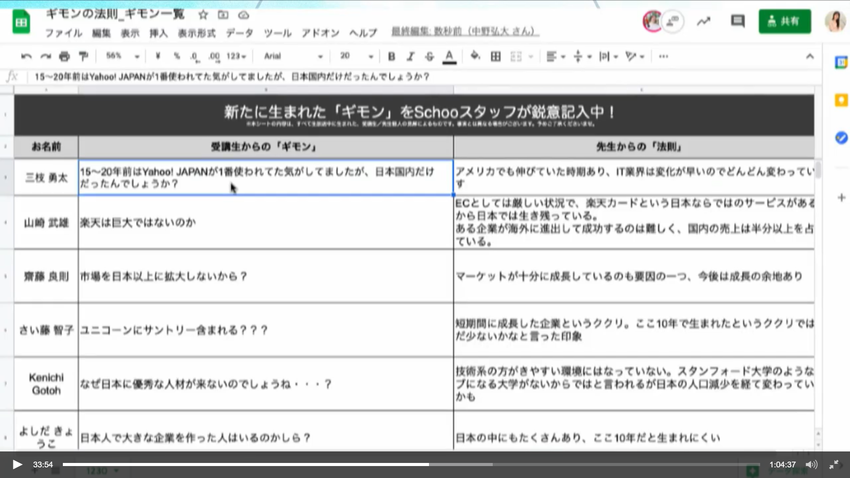Open the ファイル menu
This screenshot has width=850, height=478.
coord(64,33)
